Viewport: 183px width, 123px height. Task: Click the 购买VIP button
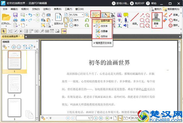(x=137, y=3)
